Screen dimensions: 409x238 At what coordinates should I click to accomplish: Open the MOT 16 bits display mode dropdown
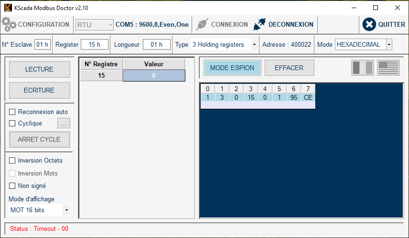(66, 210)
